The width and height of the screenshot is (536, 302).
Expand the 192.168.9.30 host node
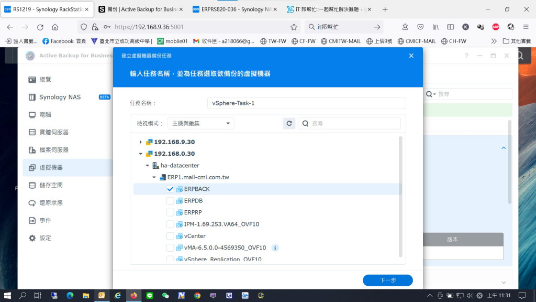pos(140,142)
